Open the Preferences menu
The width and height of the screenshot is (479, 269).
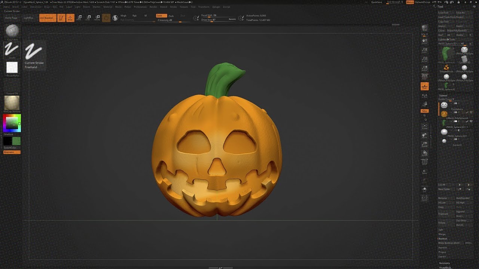(140, 7)
